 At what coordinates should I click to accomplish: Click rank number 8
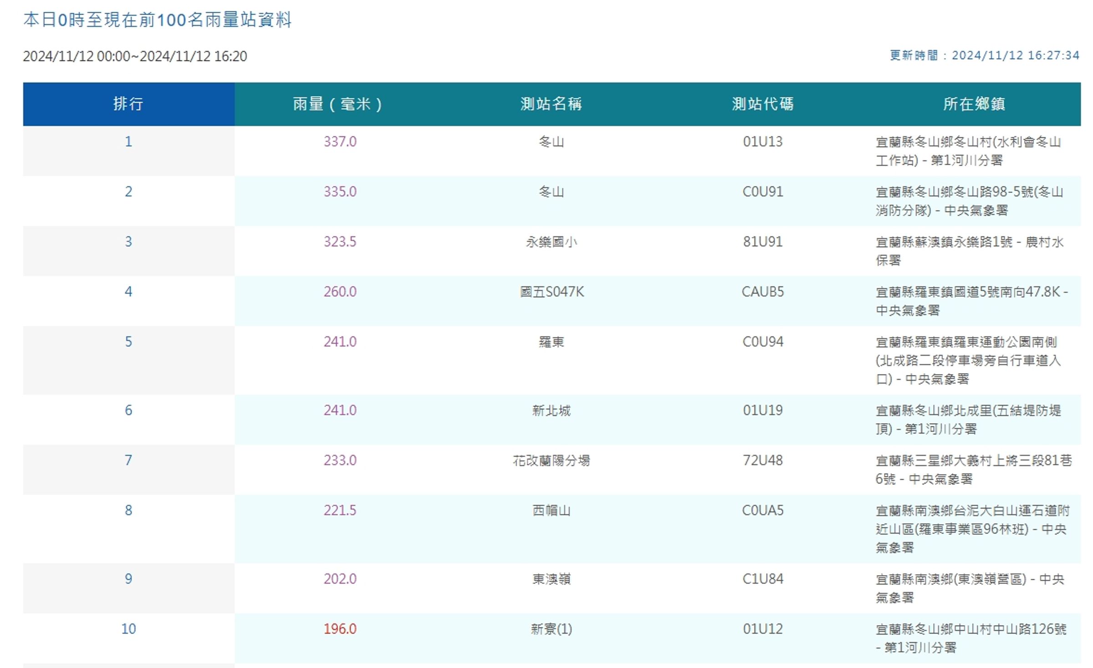point(129,511)
